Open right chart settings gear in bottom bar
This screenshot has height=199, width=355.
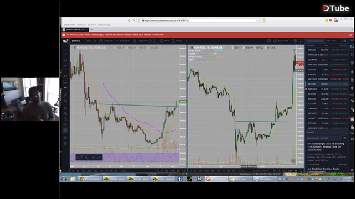pyautogui.click(x=296, y=171)
